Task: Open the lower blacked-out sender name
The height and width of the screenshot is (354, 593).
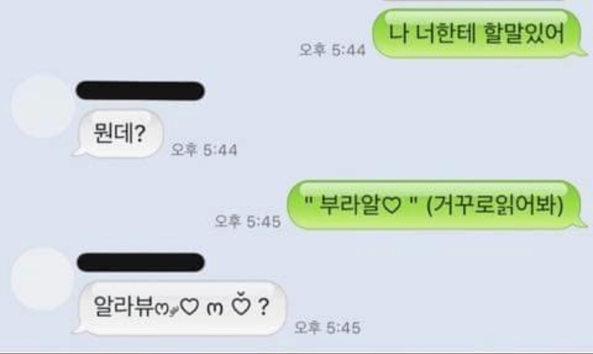Action: click(140, 262)
